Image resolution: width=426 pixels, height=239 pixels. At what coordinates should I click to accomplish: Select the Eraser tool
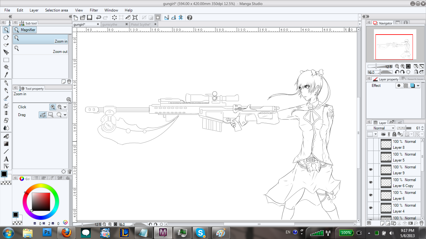6,120
